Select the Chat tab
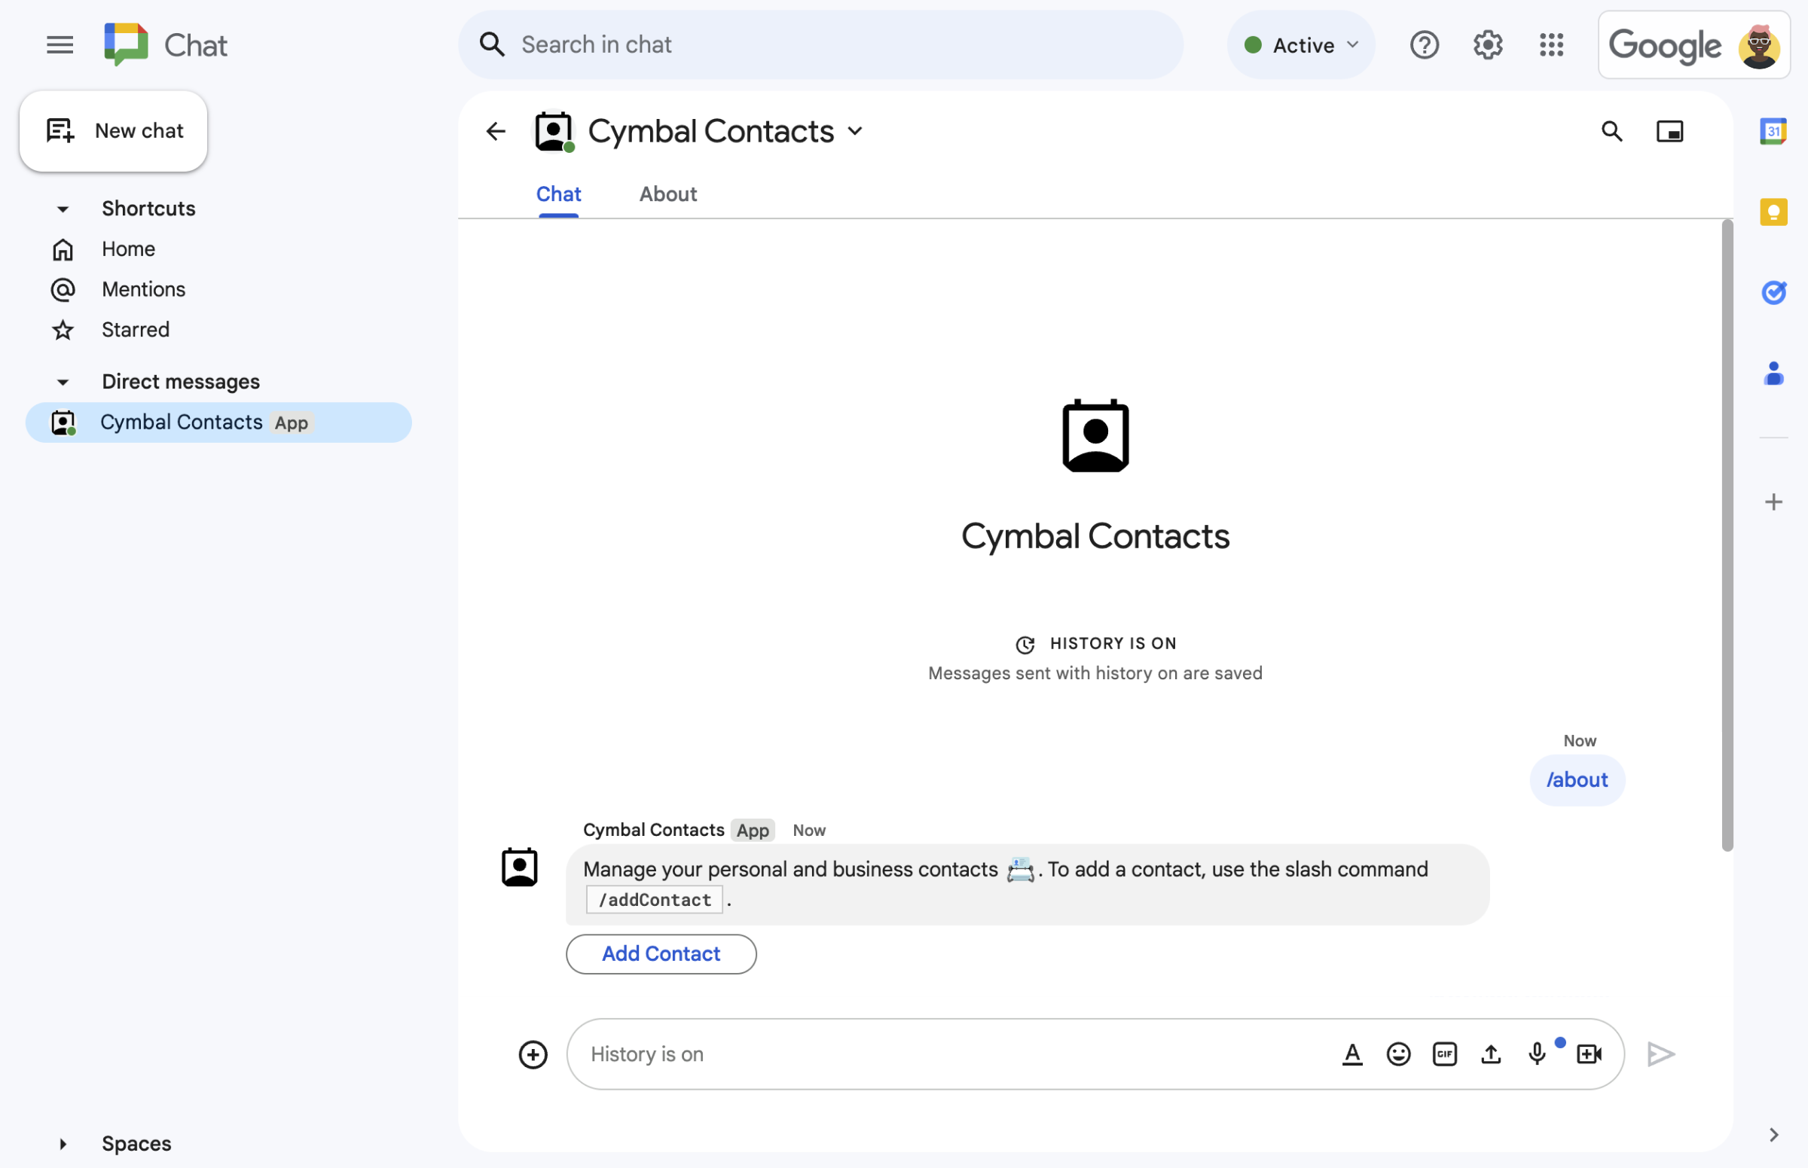 coord(557,194)
